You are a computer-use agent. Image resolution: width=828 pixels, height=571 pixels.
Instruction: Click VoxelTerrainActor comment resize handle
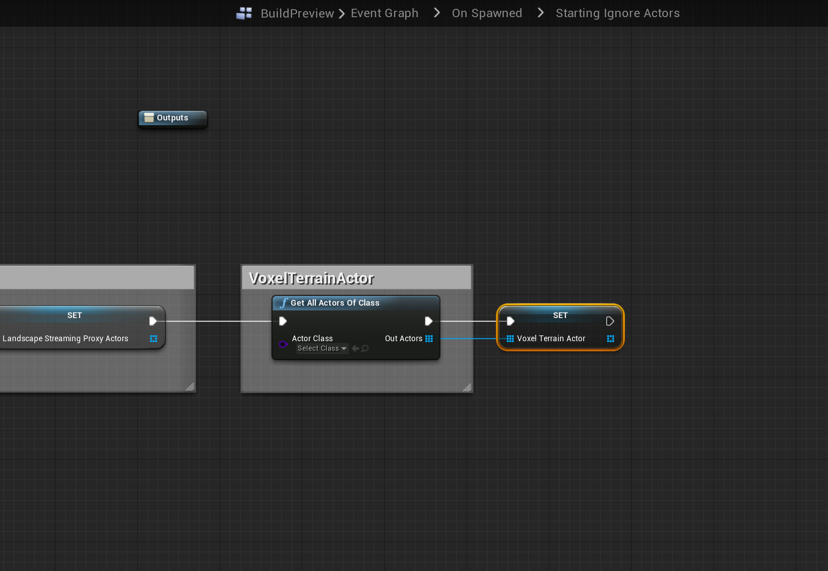(467, 388)
